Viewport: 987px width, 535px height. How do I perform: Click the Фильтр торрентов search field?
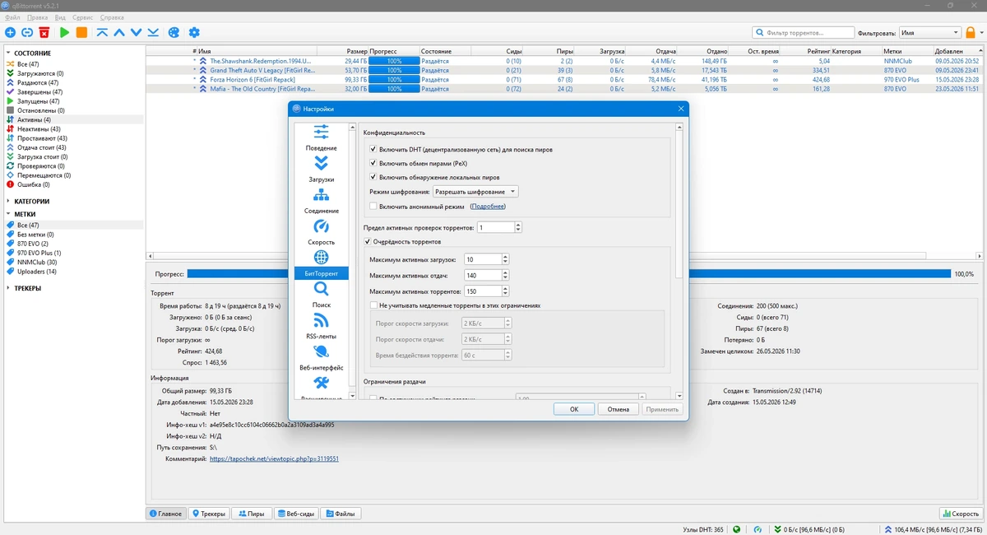[x=803, y=33]
